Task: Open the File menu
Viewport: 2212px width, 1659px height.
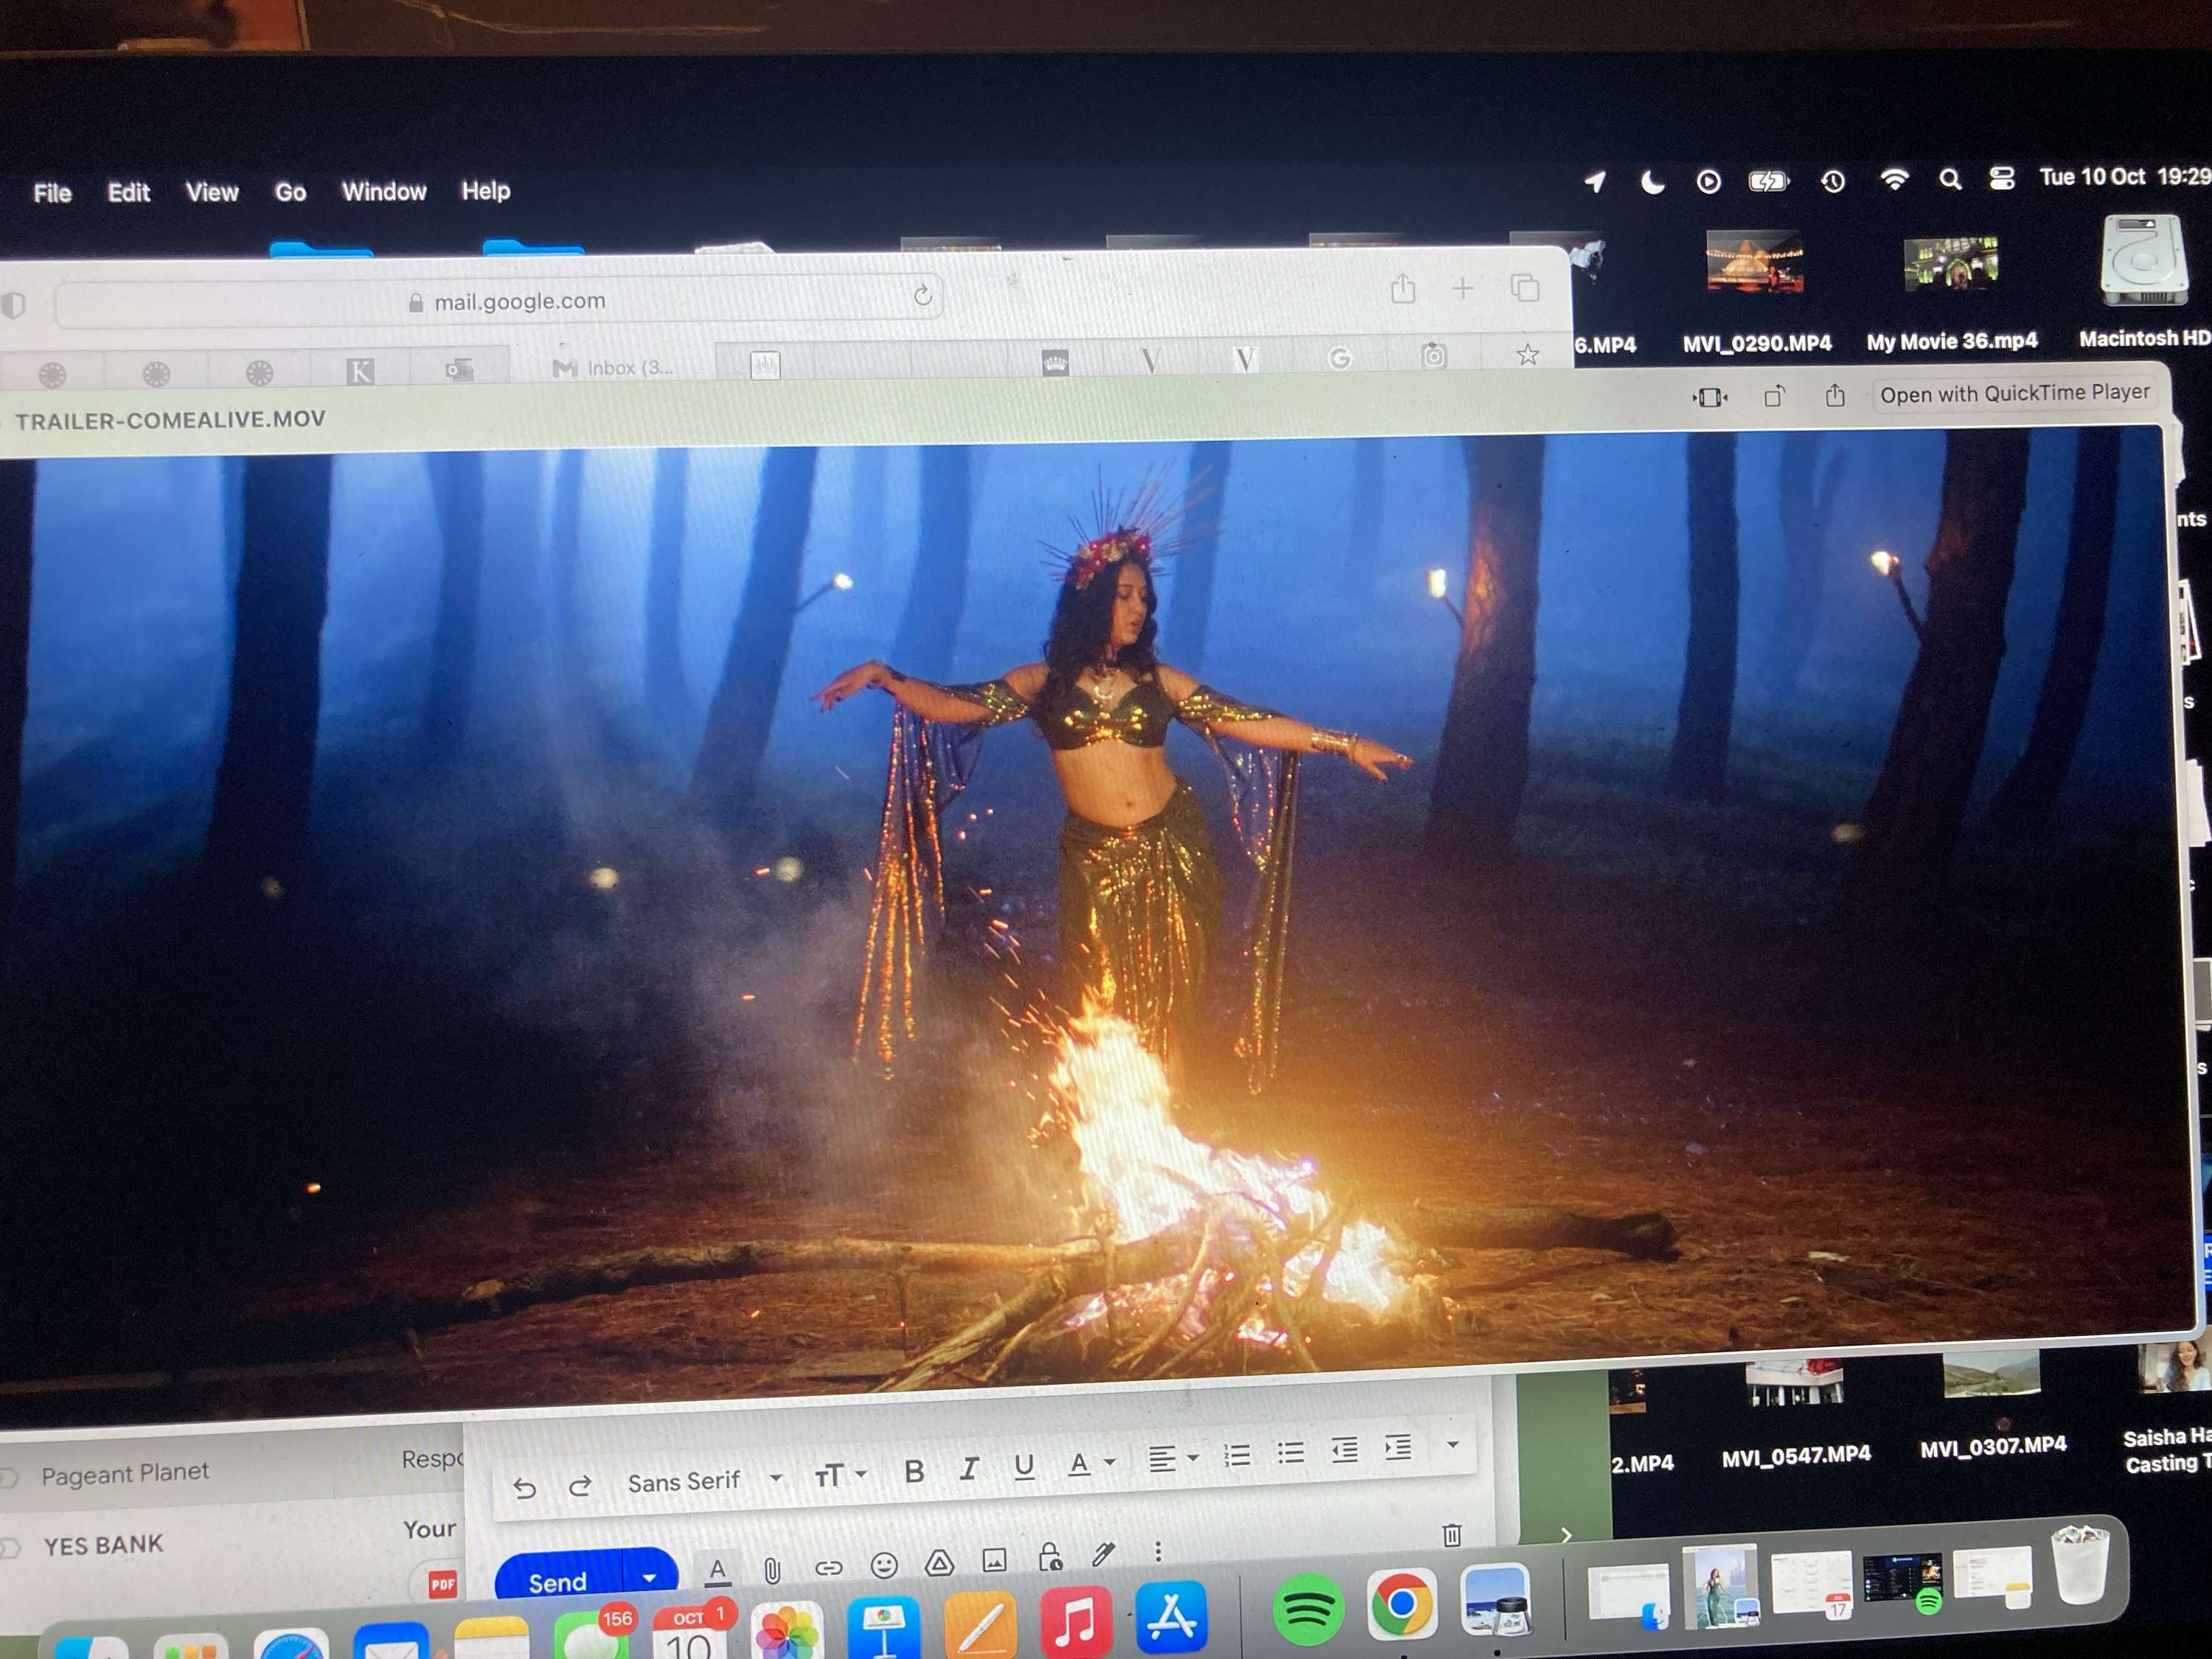Action: [52, 193]
